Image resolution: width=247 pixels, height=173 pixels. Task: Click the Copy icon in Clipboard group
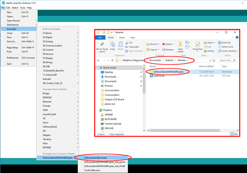point(113,44)
